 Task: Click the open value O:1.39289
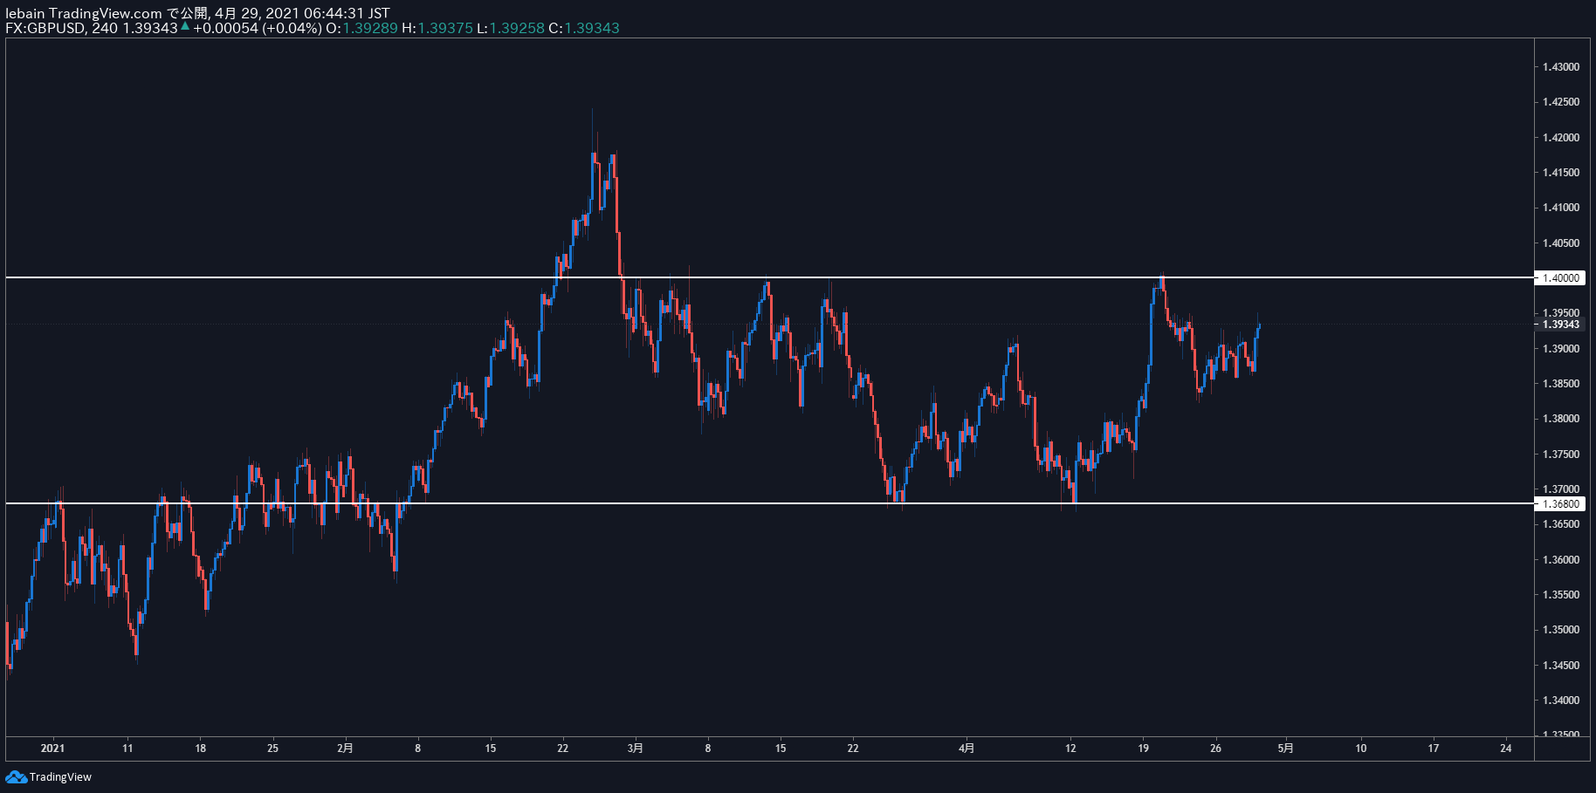click(361, 28)
